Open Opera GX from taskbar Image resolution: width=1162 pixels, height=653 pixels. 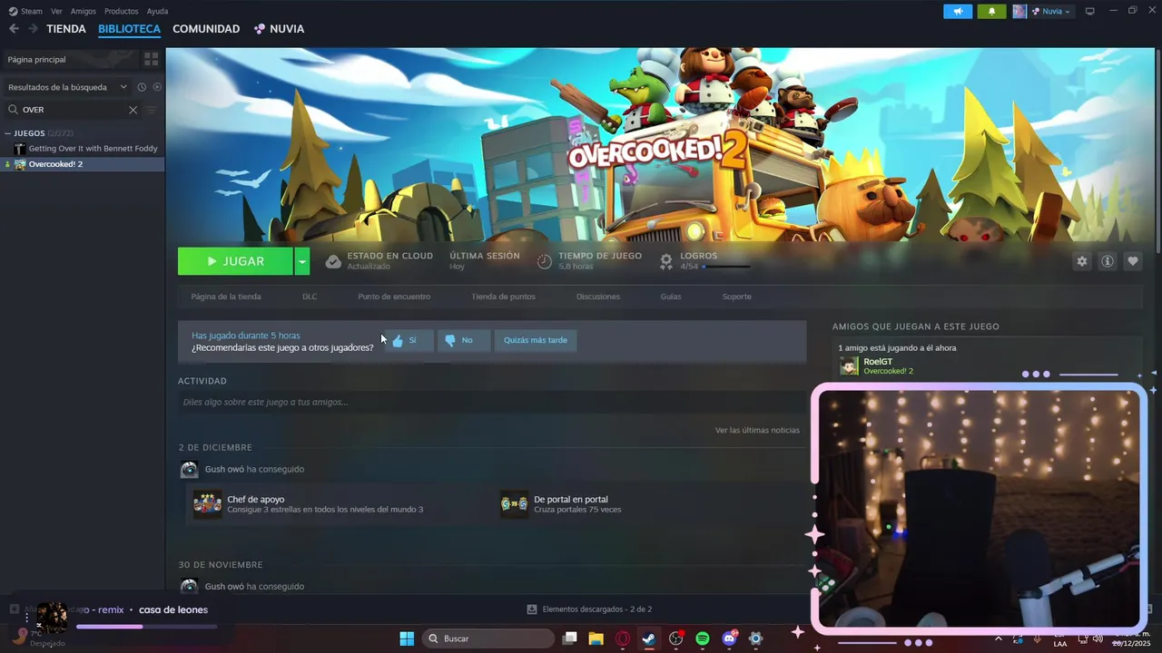623,638
